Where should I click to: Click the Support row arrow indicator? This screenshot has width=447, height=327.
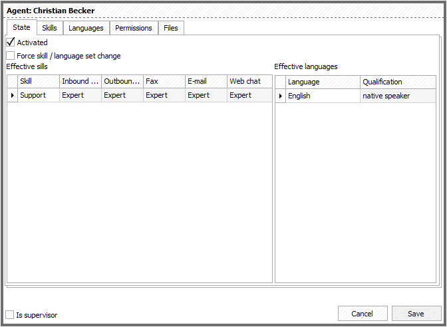[x=13, y=96]
